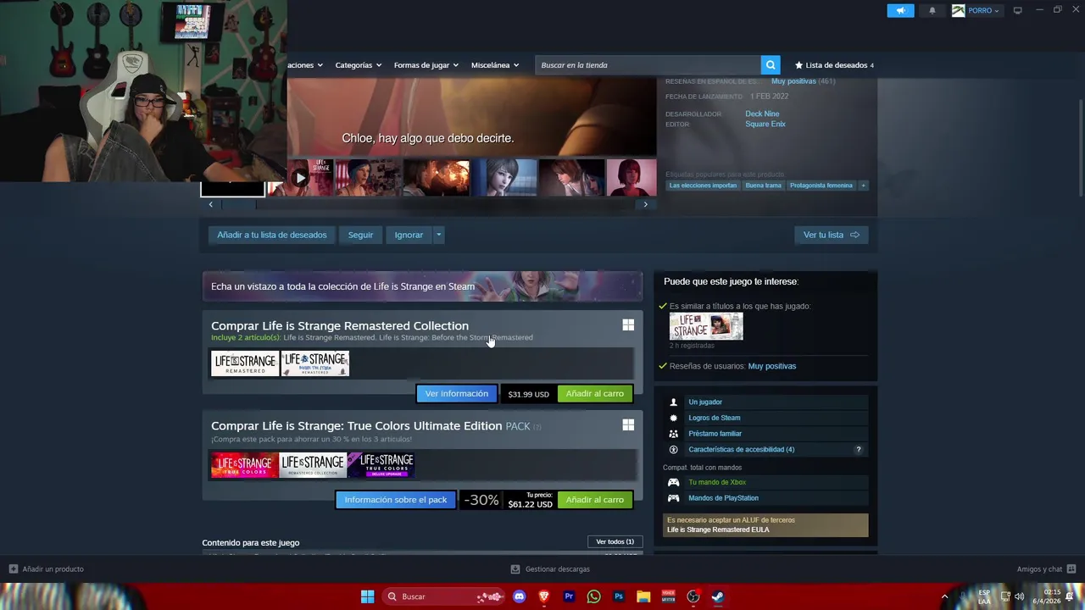The image size is (1085, 610).
Task: Click Windows platform icon of True Colors pack
Action: [628, 425]
